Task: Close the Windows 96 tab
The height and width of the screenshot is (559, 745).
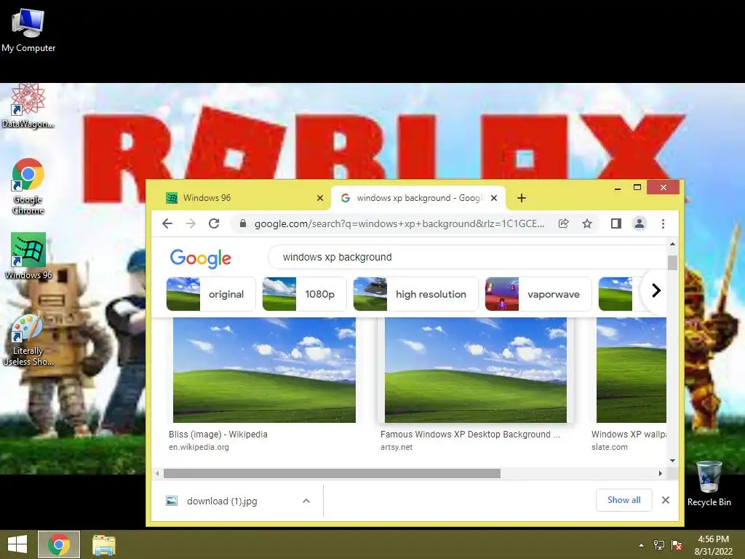Action: pyautogui.click(x=320, y=198)
